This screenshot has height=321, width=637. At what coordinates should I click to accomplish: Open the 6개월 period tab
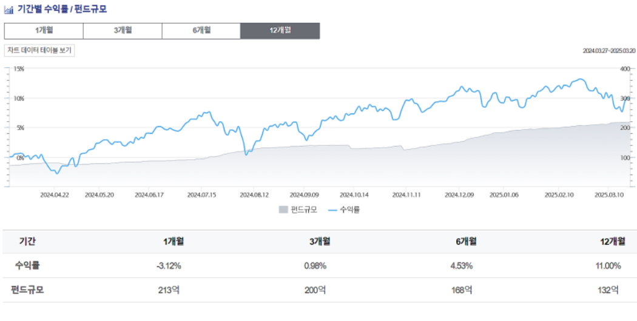201,31
